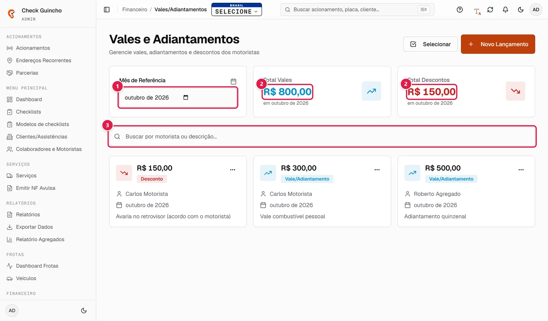Click Vale combustível pessoal text

pyautogui.click(x=292, y=217)
